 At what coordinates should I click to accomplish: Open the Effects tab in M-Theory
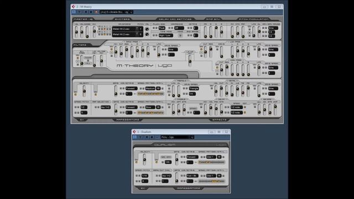click(219, 119)
